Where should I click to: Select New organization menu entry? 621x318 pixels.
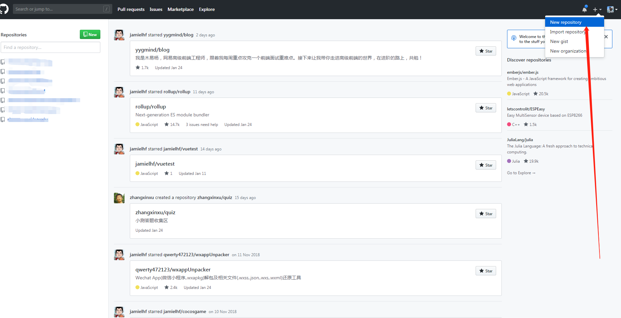pos(575,51)
